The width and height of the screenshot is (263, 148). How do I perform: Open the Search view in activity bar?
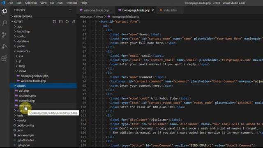(x=4, y=23)
